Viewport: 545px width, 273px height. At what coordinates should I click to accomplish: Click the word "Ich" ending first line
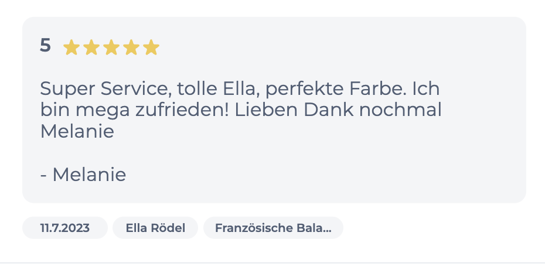tap(427, 90)
